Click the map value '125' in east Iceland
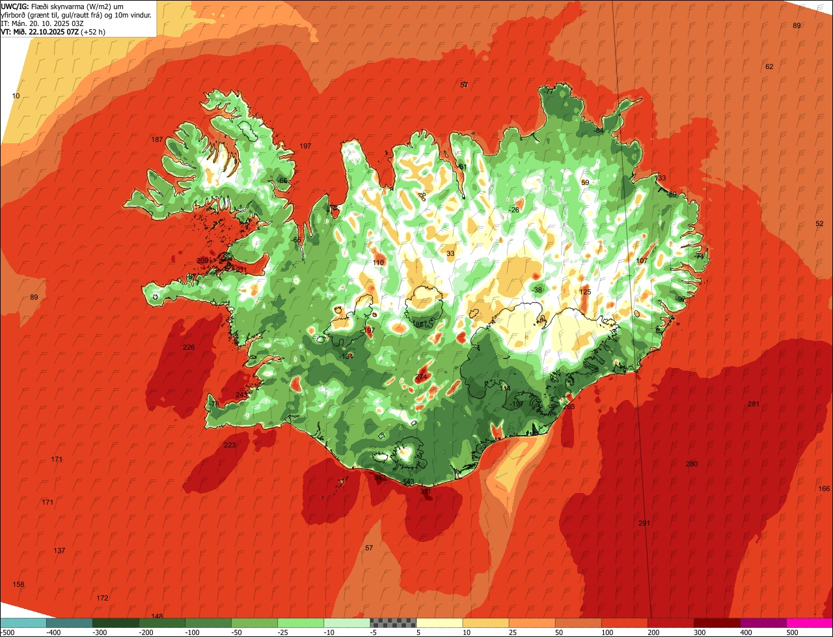The width and height of the screenshot is (833, 637). (x=585, y=292)
